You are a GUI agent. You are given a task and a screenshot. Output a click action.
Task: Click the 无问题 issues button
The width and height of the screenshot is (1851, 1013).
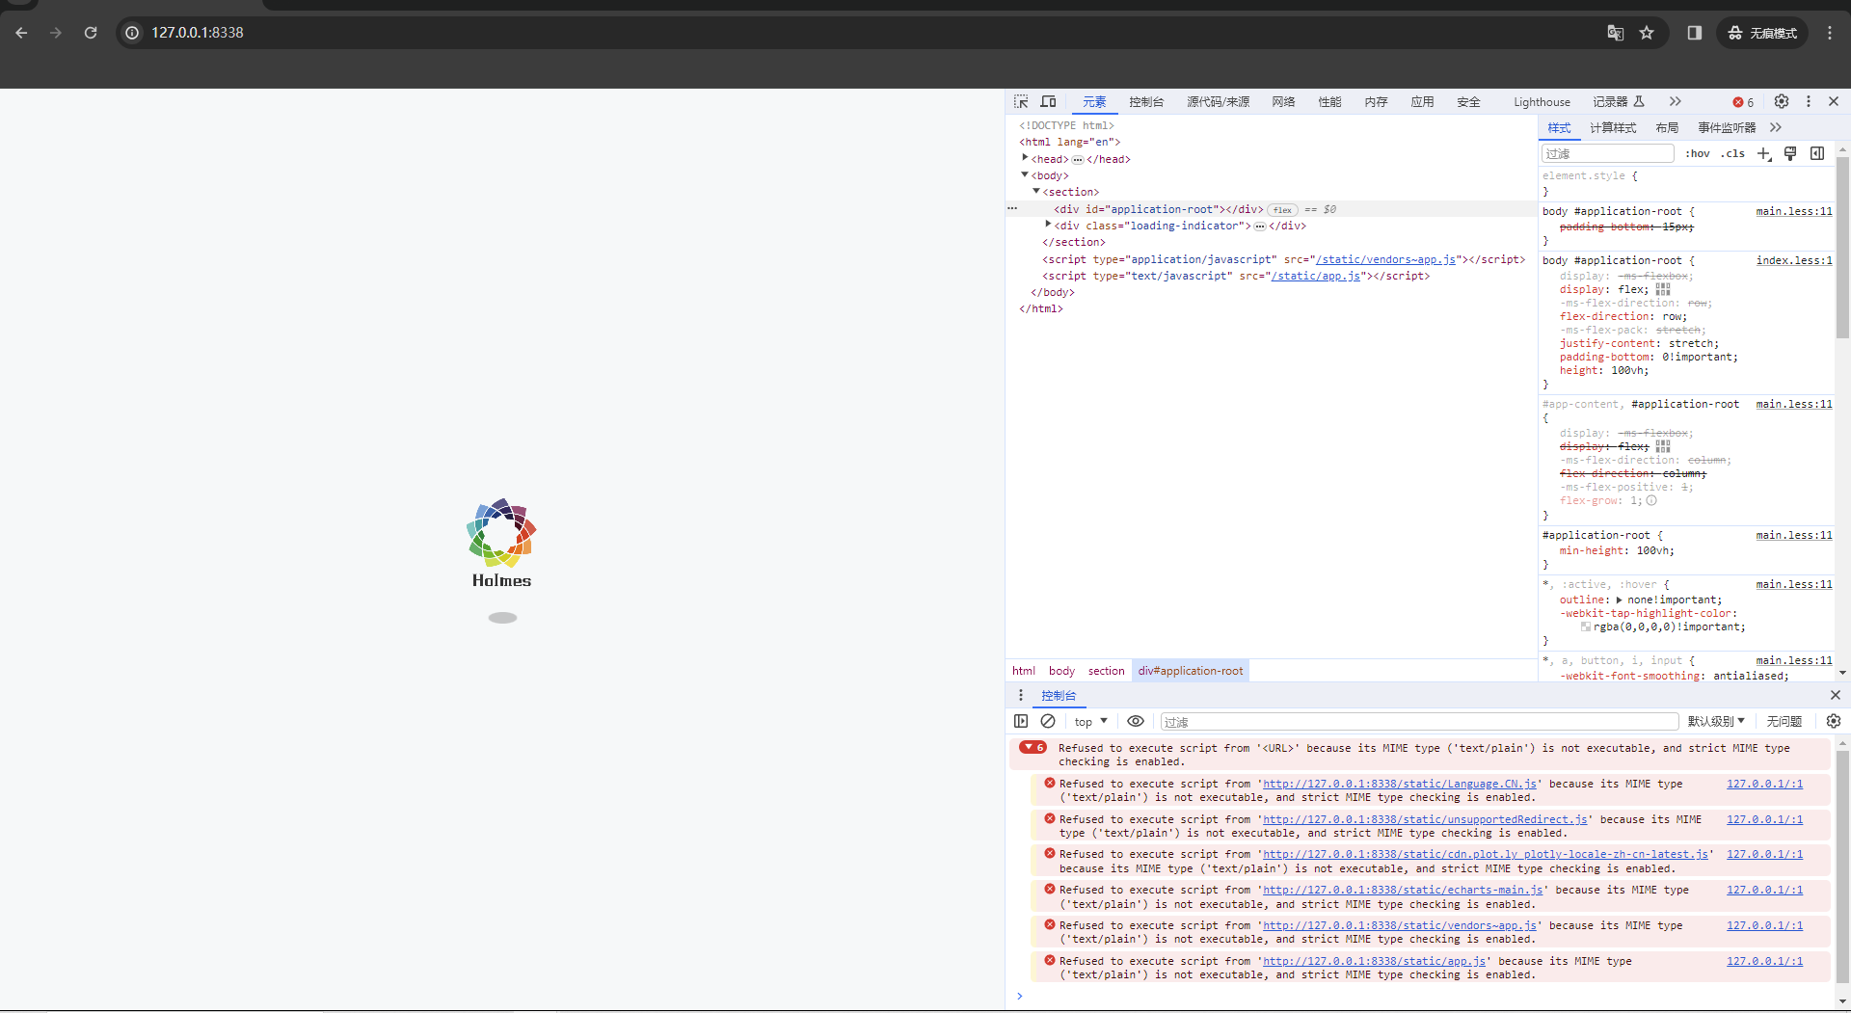tap(1784, 721)
